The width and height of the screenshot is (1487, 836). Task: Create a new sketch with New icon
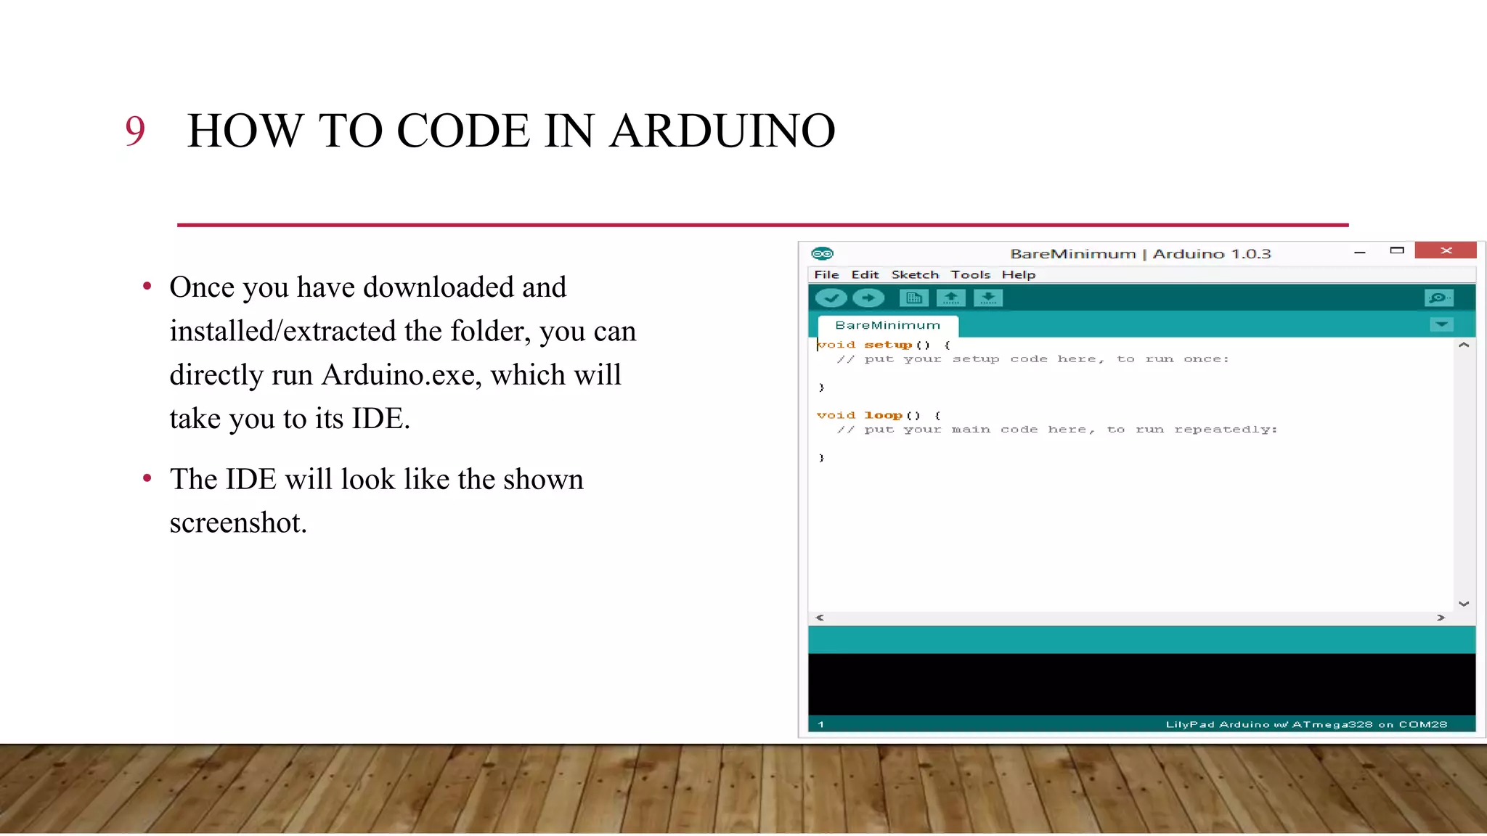click(x=913, y=298)
